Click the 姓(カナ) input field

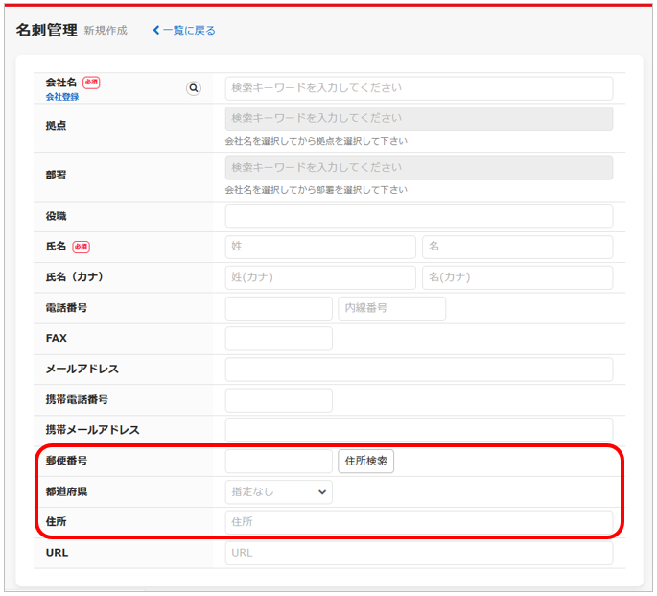(320, 277)
